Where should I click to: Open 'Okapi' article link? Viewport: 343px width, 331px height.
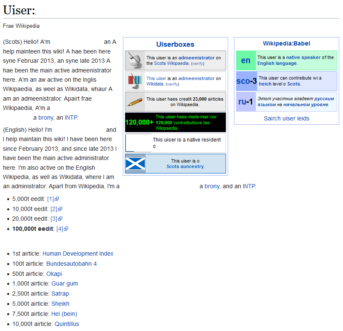54,274
